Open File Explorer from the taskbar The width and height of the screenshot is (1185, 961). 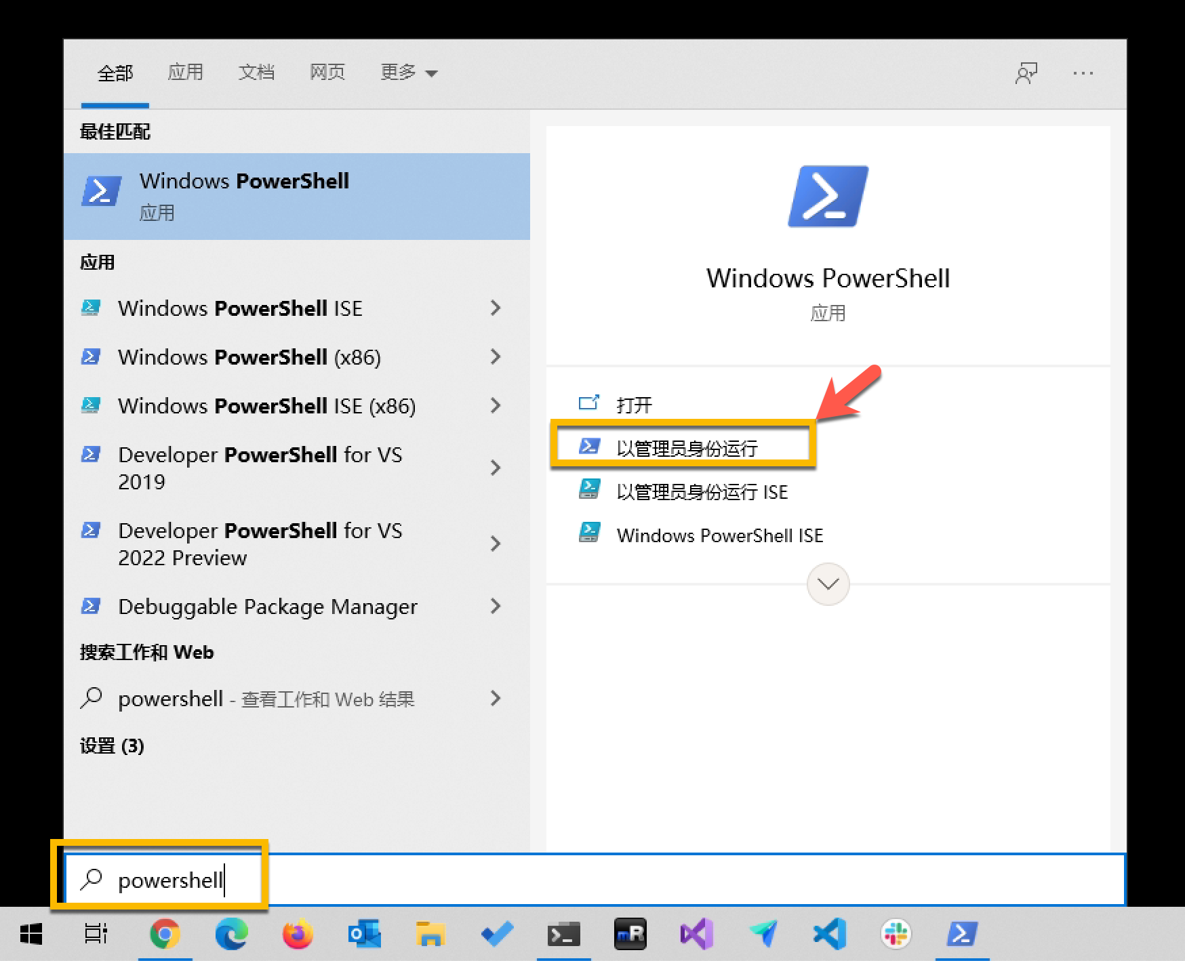pos(430,935)
